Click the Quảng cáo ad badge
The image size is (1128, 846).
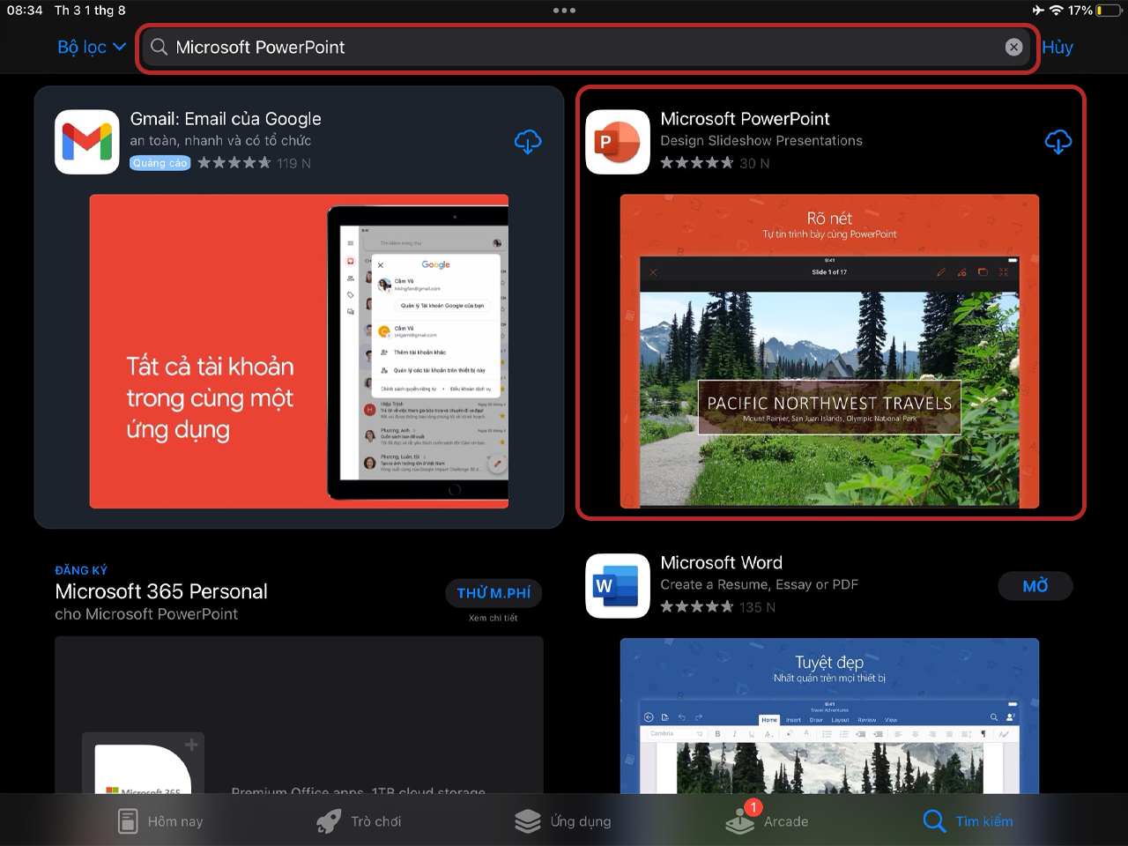(x=160, y=163)
